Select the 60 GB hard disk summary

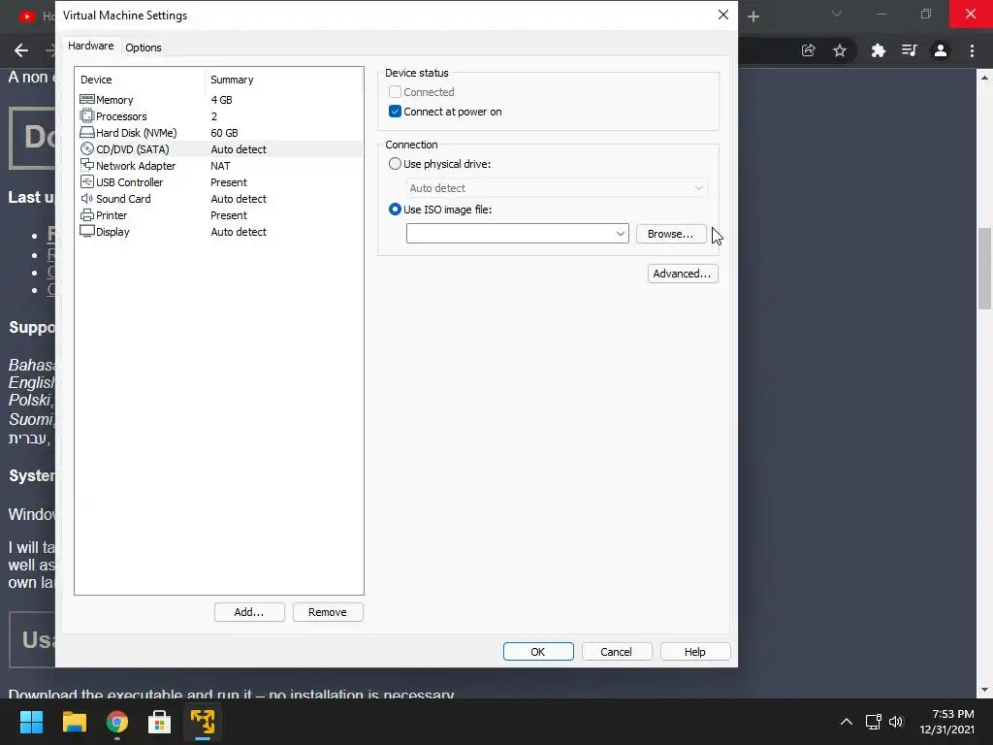224,133
